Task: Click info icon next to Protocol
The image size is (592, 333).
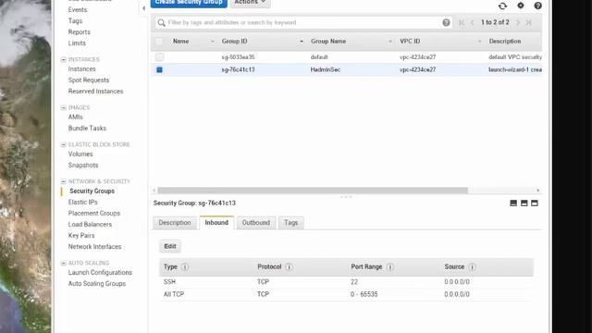Action: [x=289, y=267]
